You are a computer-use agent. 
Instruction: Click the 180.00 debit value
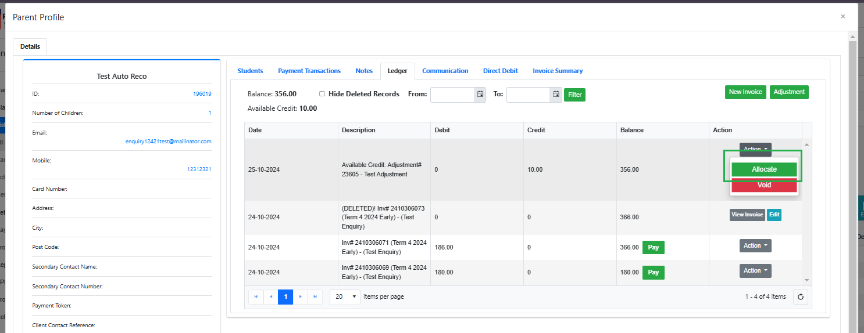pyautogui.click(x=444, y=273)
